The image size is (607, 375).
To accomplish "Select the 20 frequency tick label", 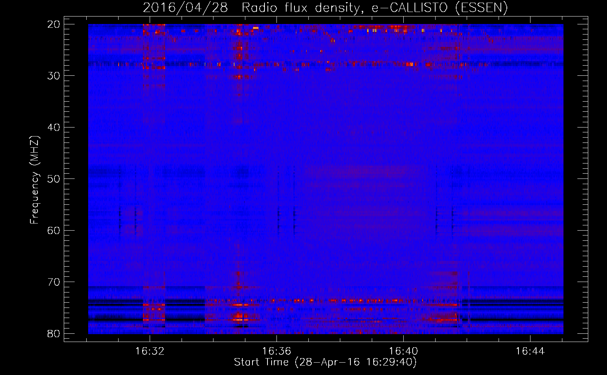I will [54, 24].
